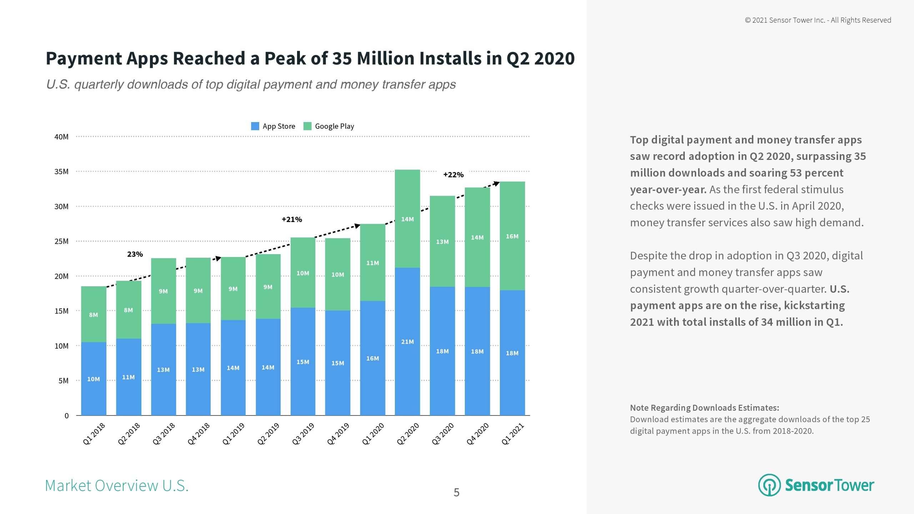Click the page number 5
914x514 pixels.
pyautogui.click(x=456, y=492)
